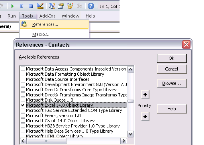Open the Add-Ins menu
The image size is (204, 145).
(x=47, y=16)
